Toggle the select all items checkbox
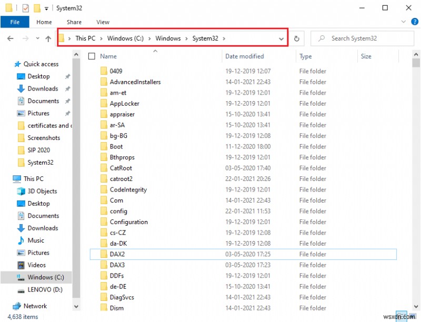 pos(92,56)
